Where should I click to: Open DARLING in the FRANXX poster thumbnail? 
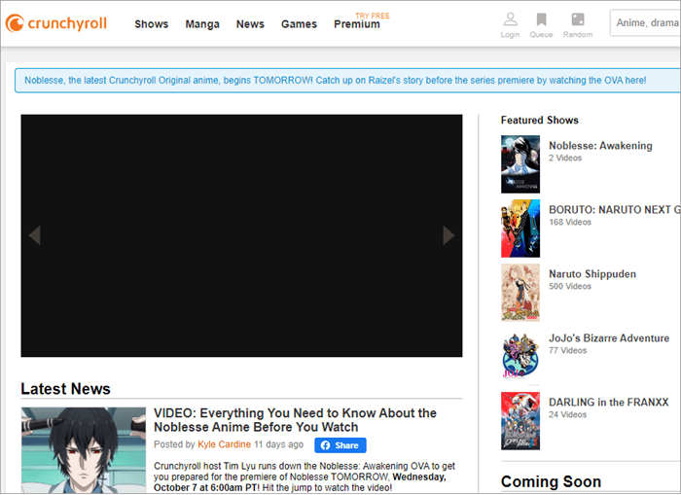coord(520,421)
